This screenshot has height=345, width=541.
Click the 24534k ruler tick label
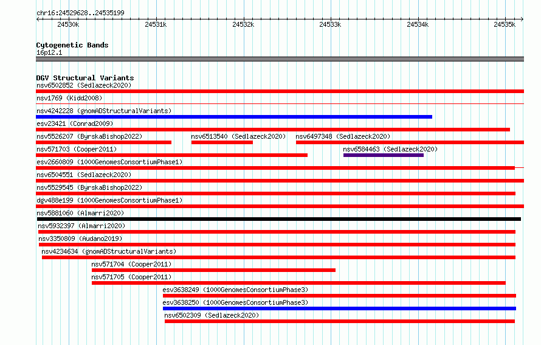click(x=418, y=24)
